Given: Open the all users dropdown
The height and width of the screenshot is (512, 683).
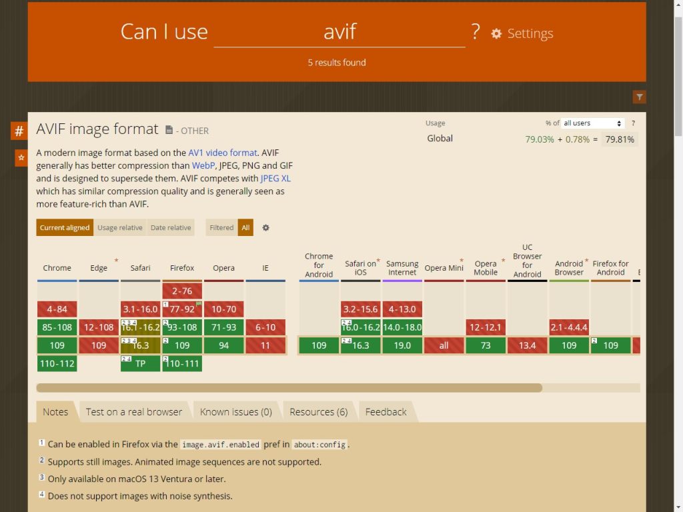Looking at the screenshot, I should pyautogui.click(x=592, y=123).
